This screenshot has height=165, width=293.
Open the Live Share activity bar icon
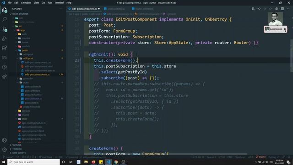coord(5,77)
